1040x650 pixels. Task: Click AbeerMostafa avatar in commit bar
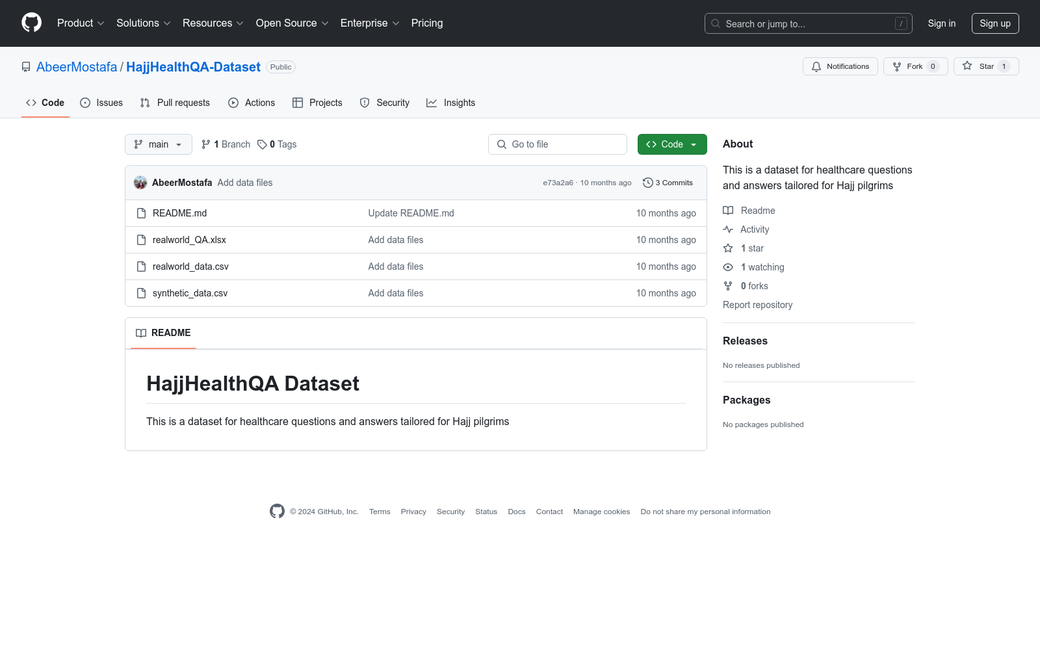pos(140,183)
